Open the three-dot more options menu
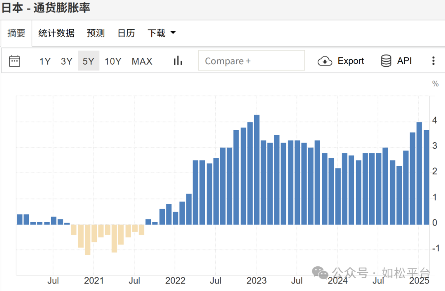The height and width of the screenshot is (291, 445). (433, 61)
